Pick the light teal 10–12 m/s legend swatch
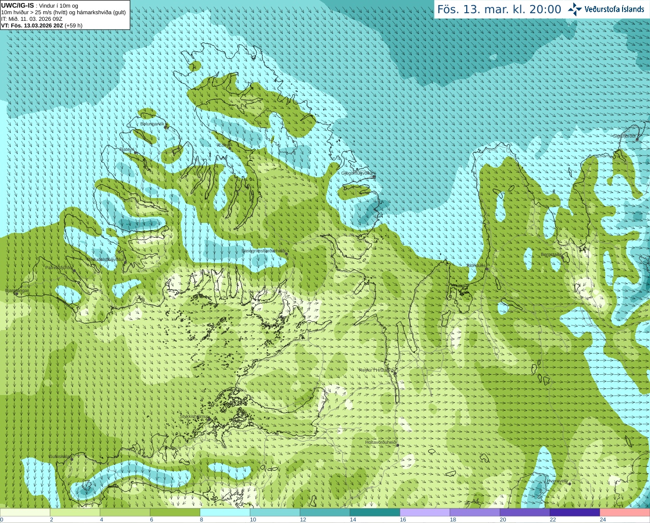Viewport: 650px width, 523px height. (x=275, y=512)
